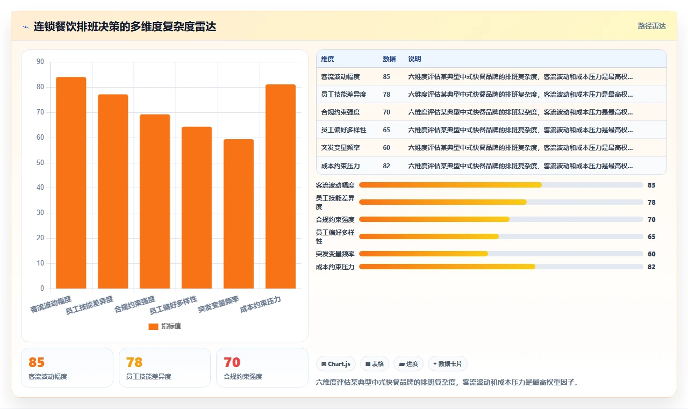Toggle the 指标值 legend color box
Viewport: 688px width, 409px height.
[x=153, y=326]
